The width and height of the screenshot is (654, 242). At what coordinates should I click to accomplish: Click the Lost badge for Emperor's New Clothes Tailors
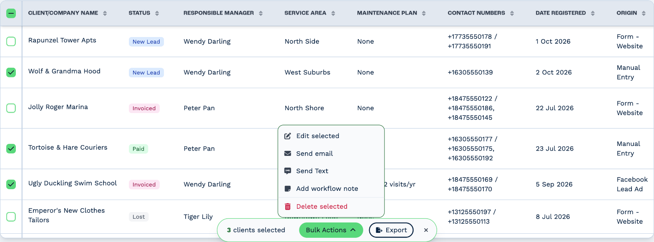tap(139, 217)
